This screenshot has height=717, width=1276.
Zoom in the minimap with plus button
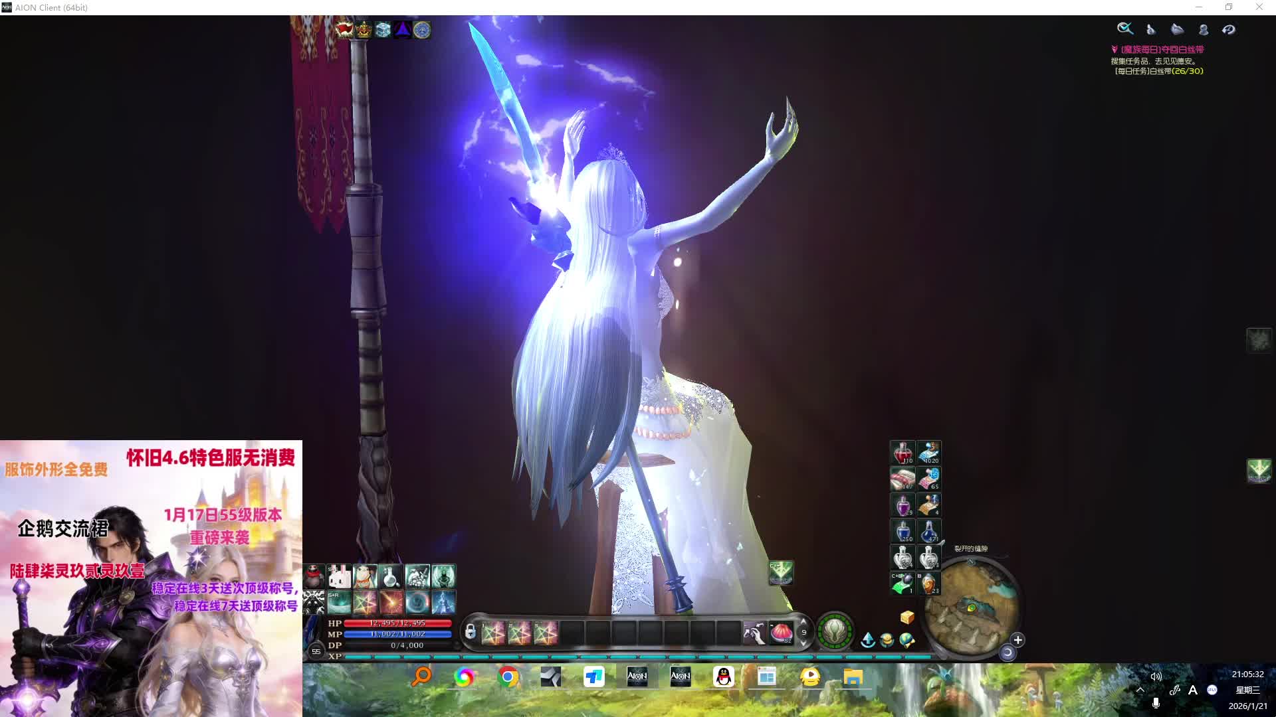pyautogui.click(x=1017, y=640)
